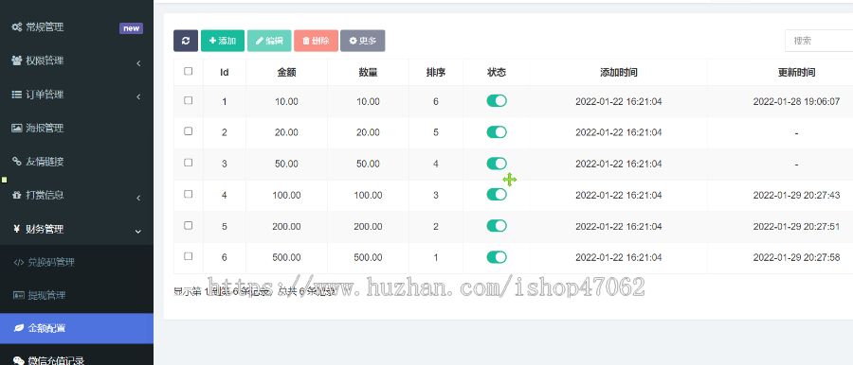Expand chevron beside 权限管理

[x=138, y=63]
